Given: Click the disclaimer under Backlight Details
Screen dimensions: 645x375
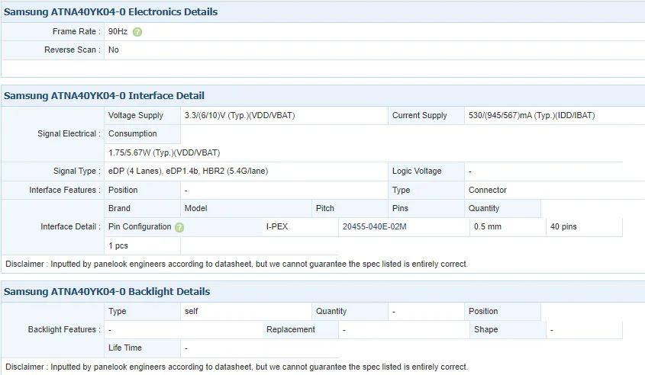Looking at the screenshot, I should click(x=237, y=367).
